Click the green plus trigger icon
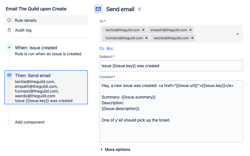This screenshot has height=156, width=250. click(9, 47)
